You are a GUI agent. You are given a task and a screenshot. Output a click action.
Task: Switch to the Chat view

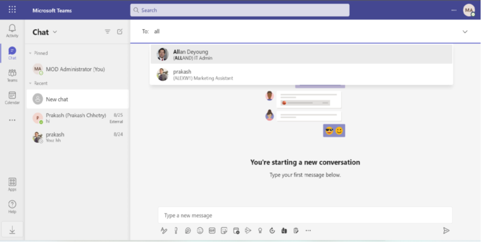point(12,53)
